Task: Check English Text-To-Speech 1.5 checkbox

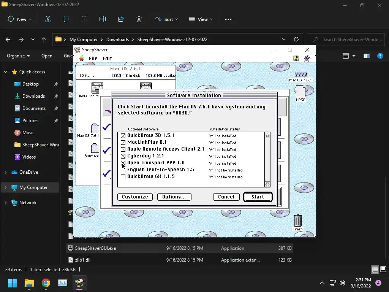Action: pyautogui.click(x=123, y=170)
